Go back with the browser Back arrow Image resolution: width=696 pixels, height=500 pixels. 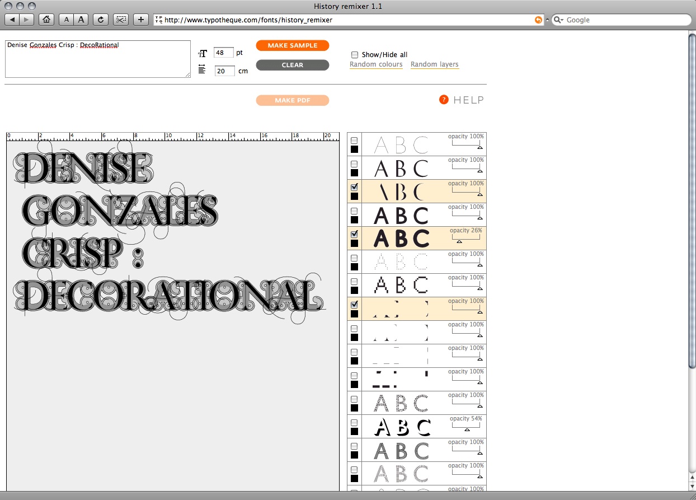[x=13, y=20]
